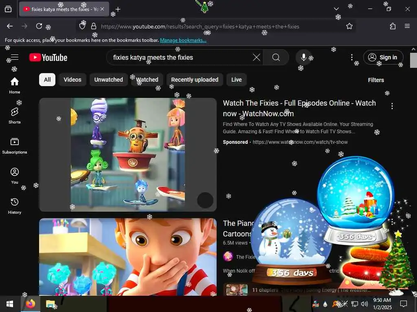Select the All filter chip
Viewport: 417px width, 312px height.
[47, 80]
